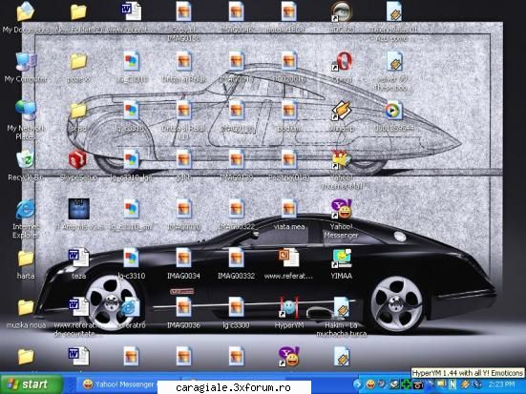Image resolution: width=526 pixels, height=394 pixels.
Task: Launch the Opera browser shortcut
Action: point(342,62)
